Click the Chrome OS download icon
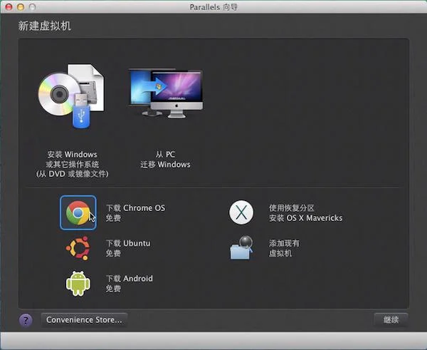Image resolution: width=427 pixels, height=350 pixels. pos(78,213)
